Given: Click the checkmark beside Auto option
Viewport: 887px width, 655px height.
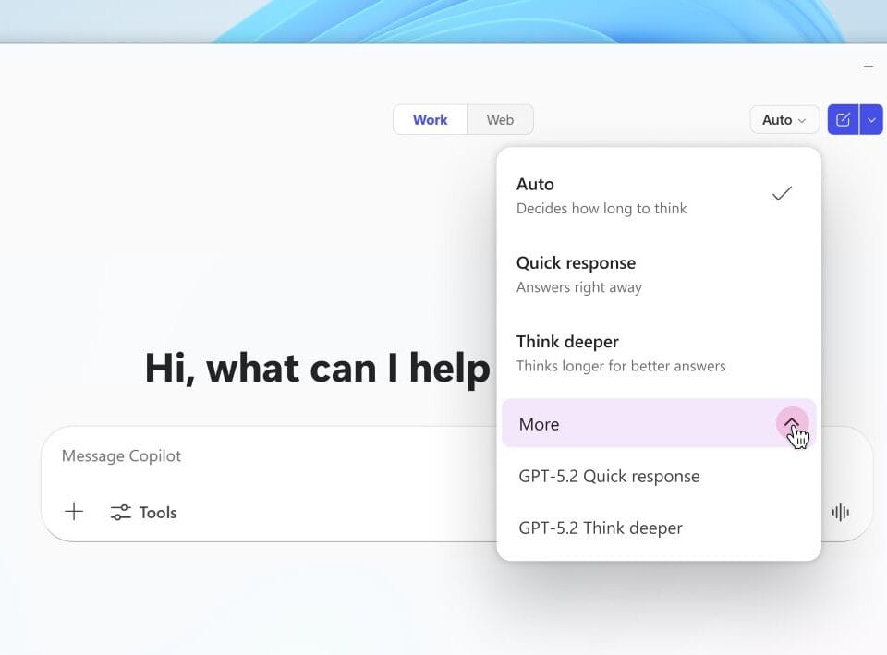Looking at the screenshot, I should pos(782,194).
